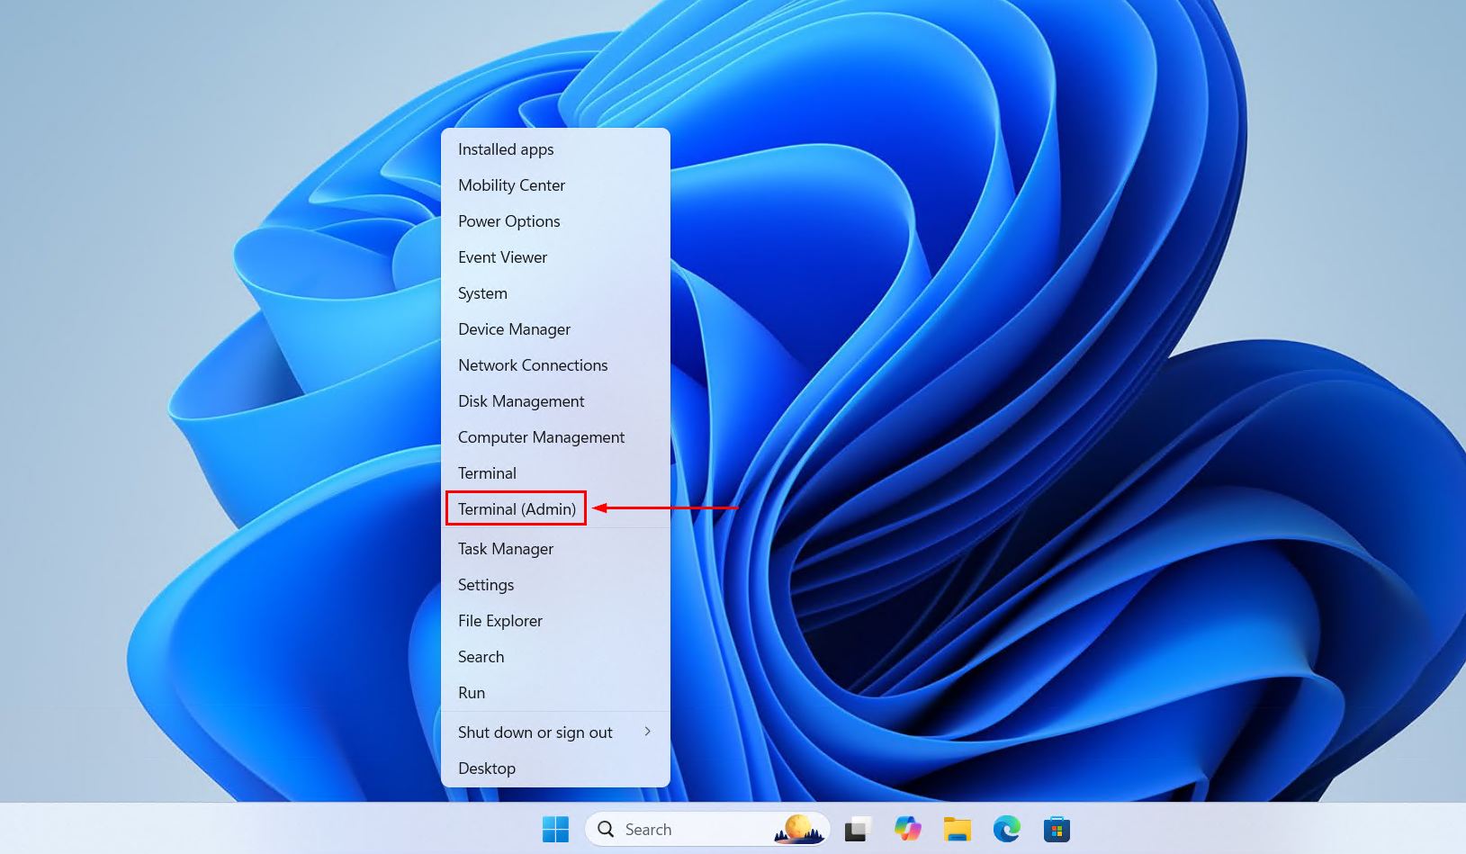
Task: Choose System from the menu
Action: 555,293
